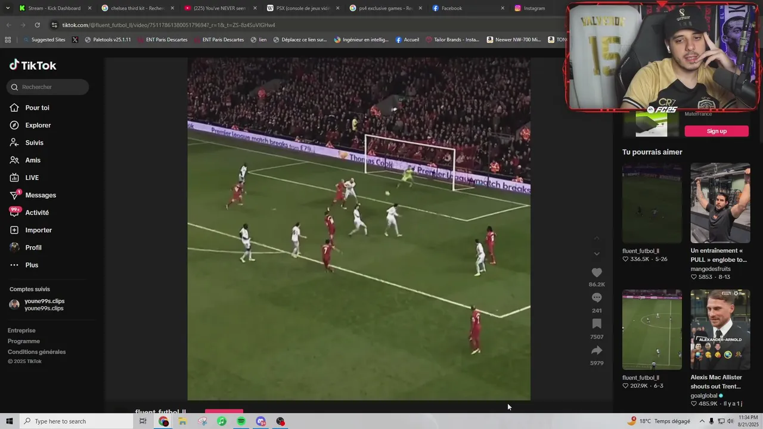The image size is (763, 429).
Task: Switch to the ps4 exclusive games tab
Action: click(x=384, y=8)
